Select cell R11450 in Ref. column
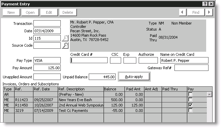 coord(24,105)
